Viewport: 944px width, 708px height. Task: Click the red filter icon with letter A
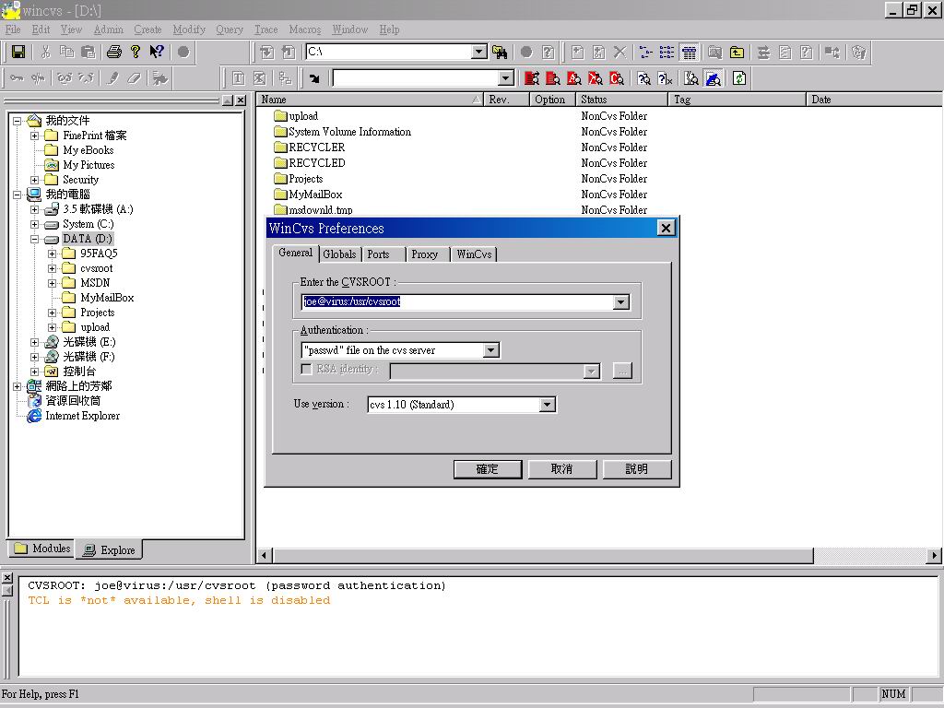573,78
